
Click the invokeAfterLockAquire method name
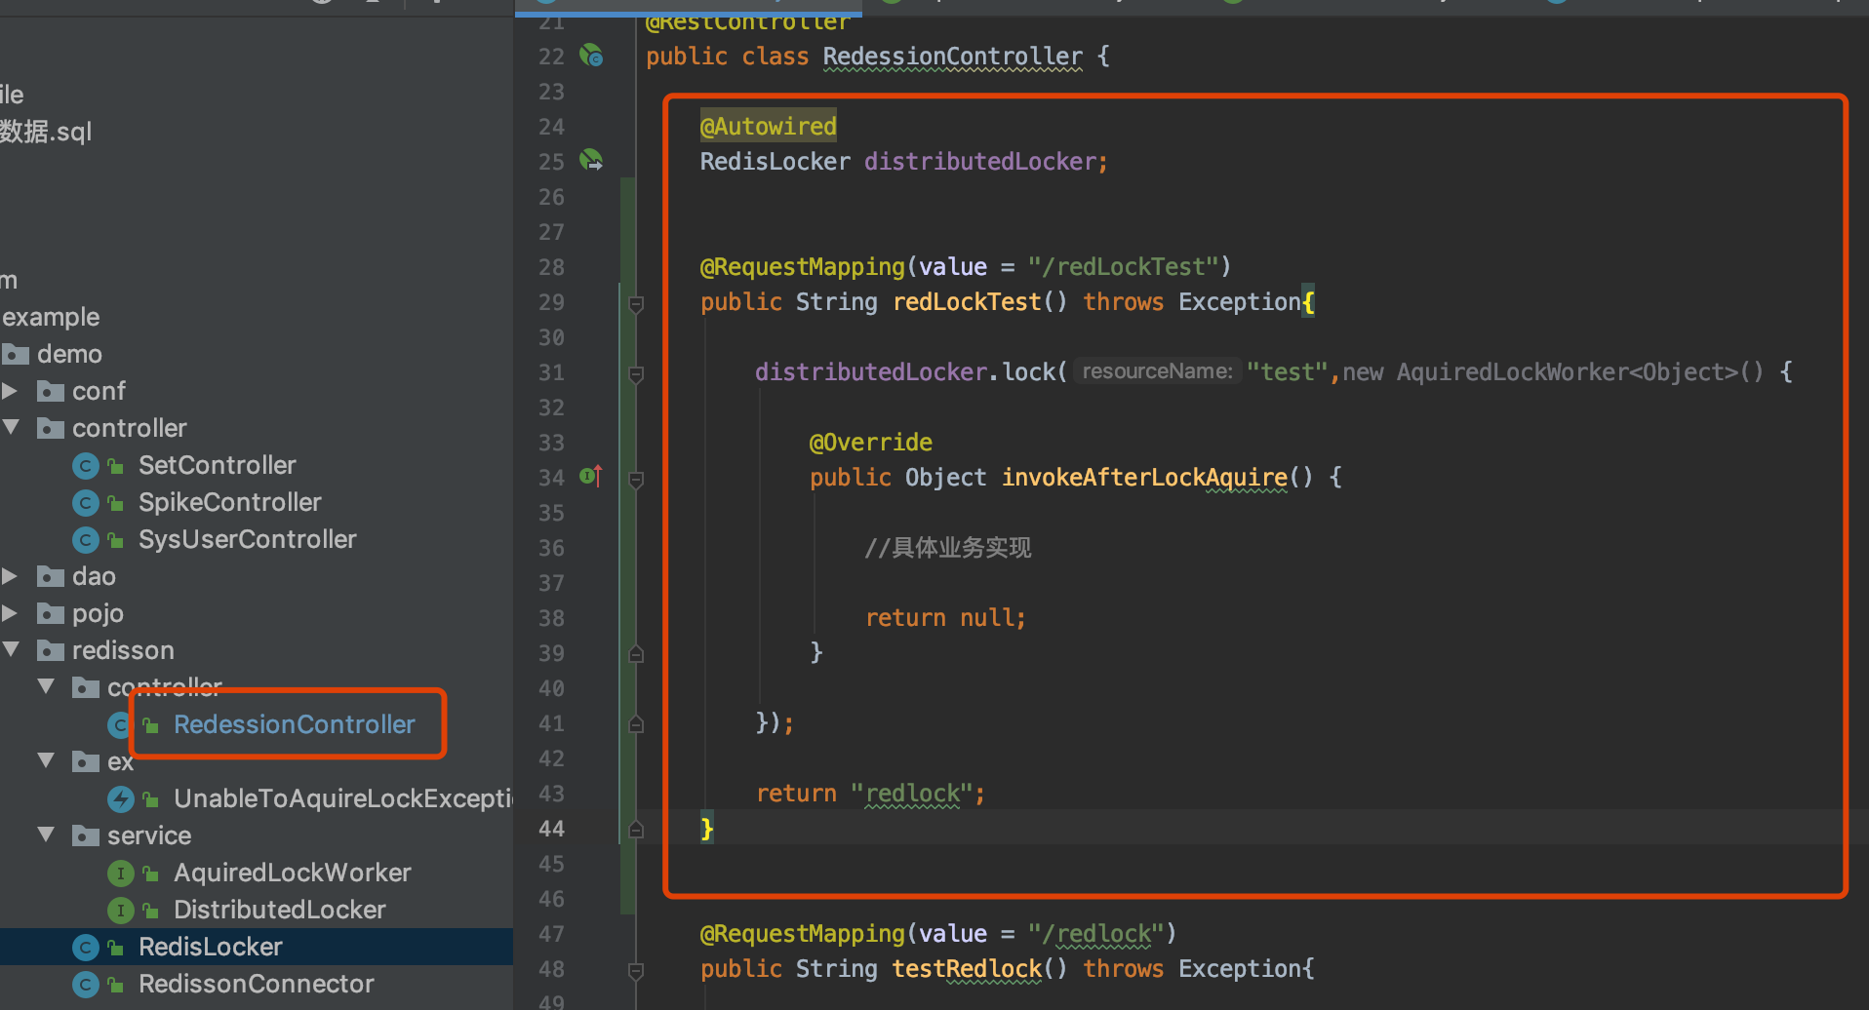tap(1144, 477)
